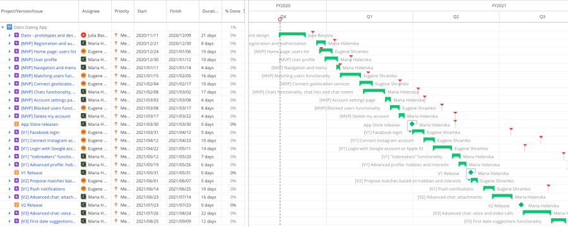Image resolution: width=568 pixels, height=227 pixels.
Task: Click Maria's avatar on the V2 Release row
Action: pyautogui.click(x=83, y=205)
